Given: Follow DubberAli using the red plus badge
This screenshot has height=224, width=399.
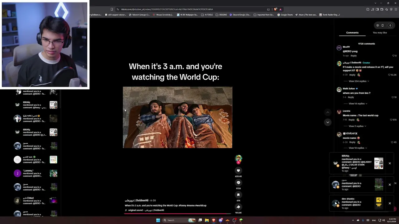Looking at the screenshot, I should click(x=238, y=162).
